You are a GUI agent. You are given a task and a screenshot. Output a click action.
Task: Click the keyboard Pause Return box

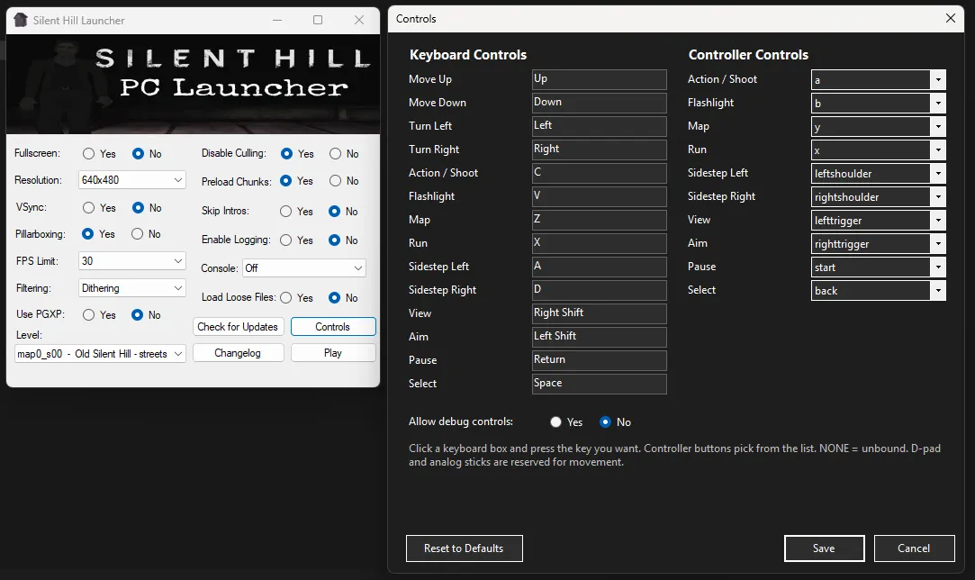600,360
